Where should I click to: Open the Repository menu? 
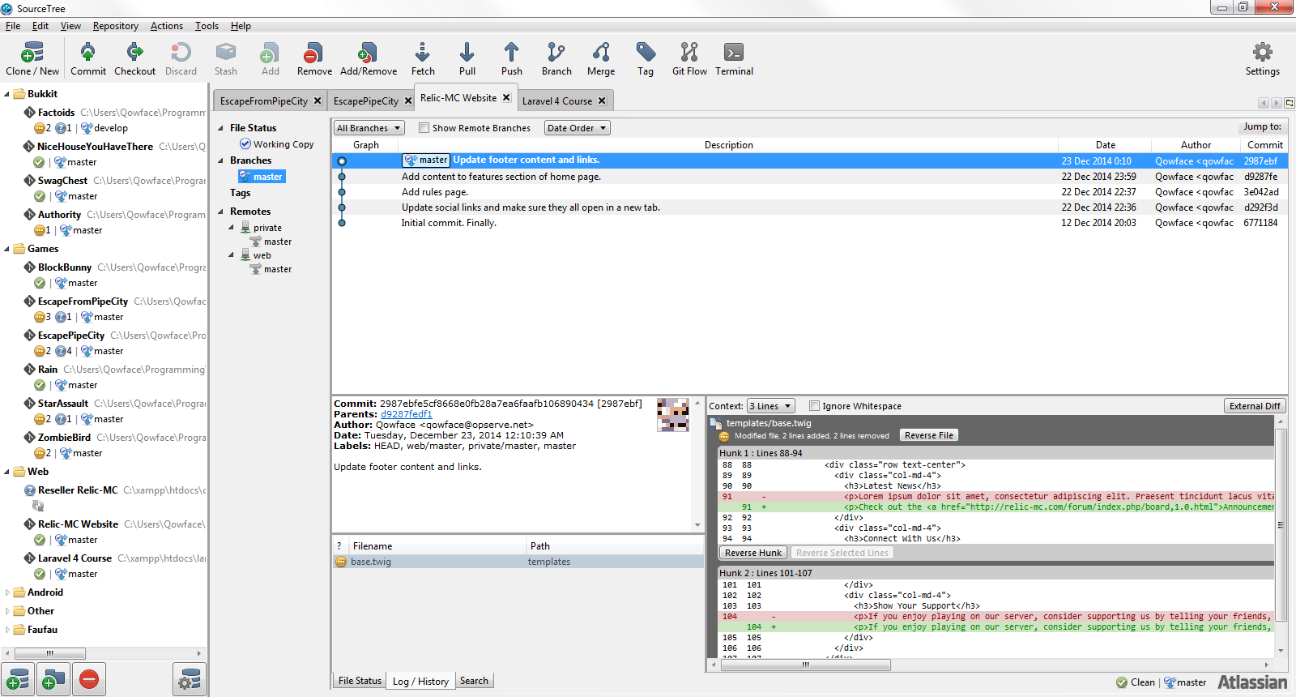115,26
